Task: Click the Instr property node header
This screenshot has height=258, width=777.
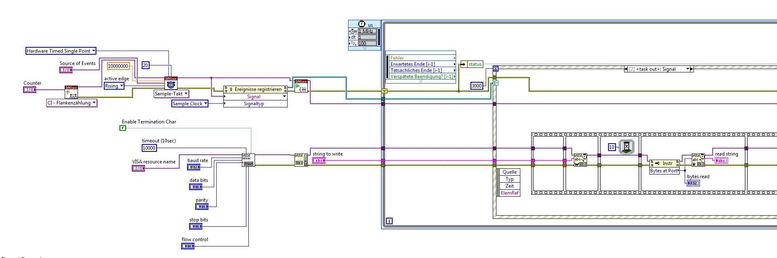Action: point(664,163)
